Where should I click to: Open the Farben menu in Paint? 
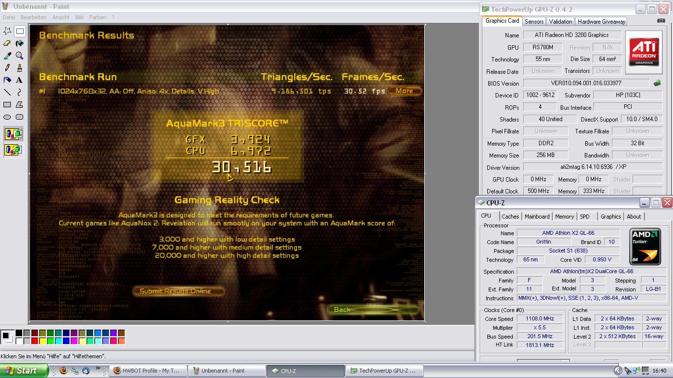point(98,17)
